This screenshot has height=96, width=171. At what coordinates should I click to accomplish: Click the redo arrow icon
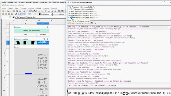(42, 11)
